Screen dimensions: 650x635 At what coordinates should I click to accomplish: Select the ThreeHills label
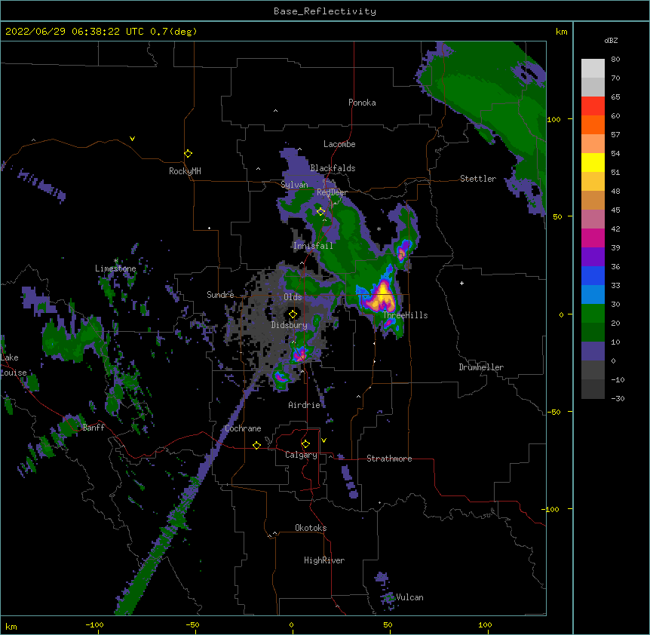point(406,315)
